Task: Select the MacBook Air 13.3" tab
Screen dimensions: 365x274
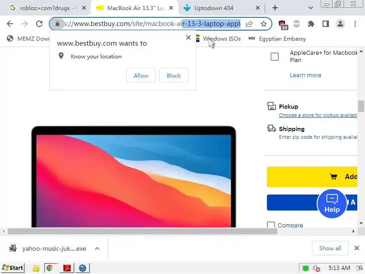Action: click(x=135, y=8)
